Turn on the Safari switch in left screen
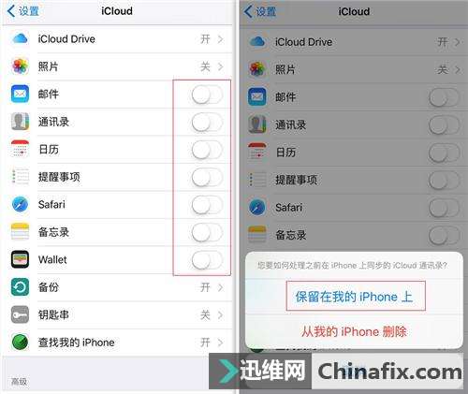This screenshot has height=394, width=468. pos(207,205)
